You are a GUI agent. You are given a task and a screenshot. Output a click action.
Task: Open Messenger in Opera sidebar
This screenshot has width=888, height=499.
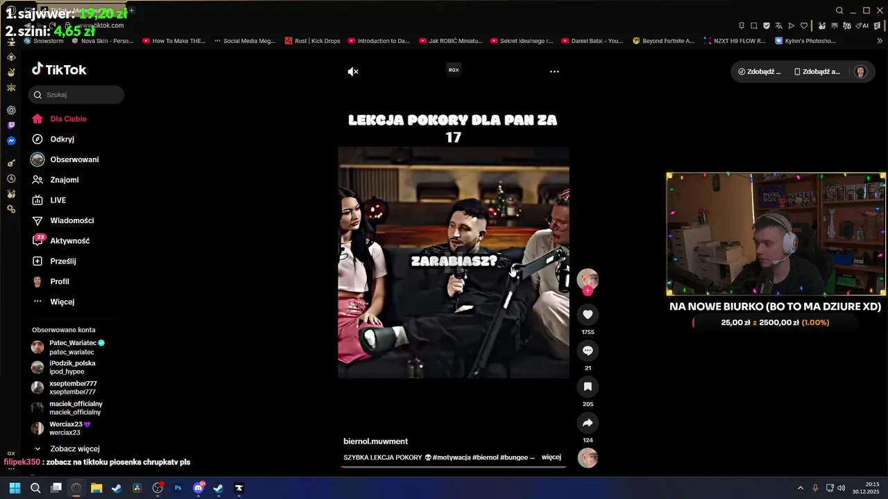[11, 141]
